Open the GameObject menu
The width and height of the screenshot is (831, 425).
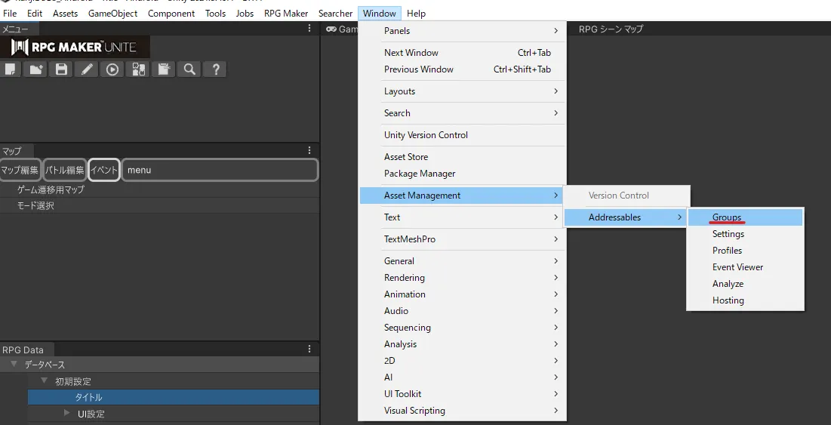coord(112,14)
